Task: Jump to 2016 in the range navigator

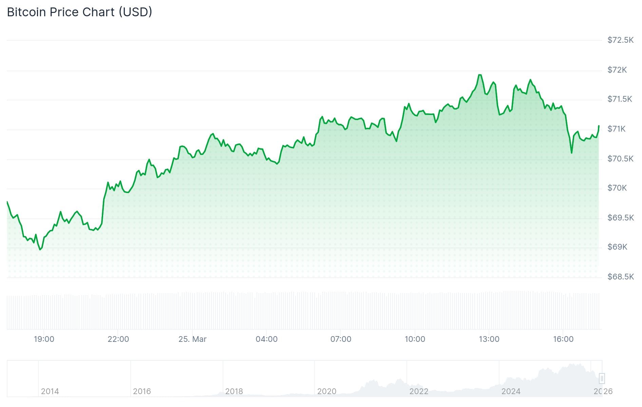Action: pyautogui.click(x=142, y=391)
